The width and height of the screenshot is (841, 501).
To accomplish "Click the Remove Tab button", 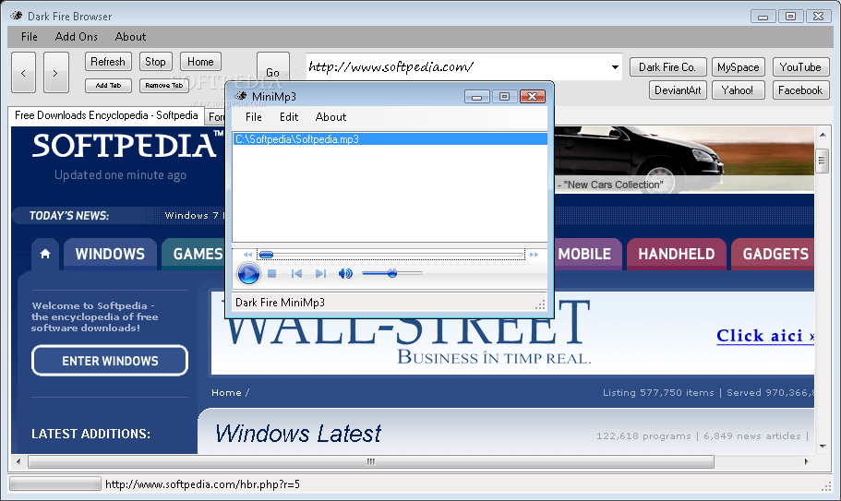I will [x=164, y=85].
